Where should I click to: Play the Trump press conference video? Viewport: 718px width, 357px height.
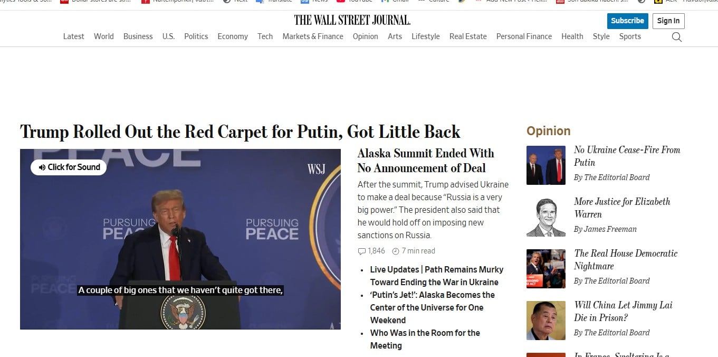coord(180,239)
